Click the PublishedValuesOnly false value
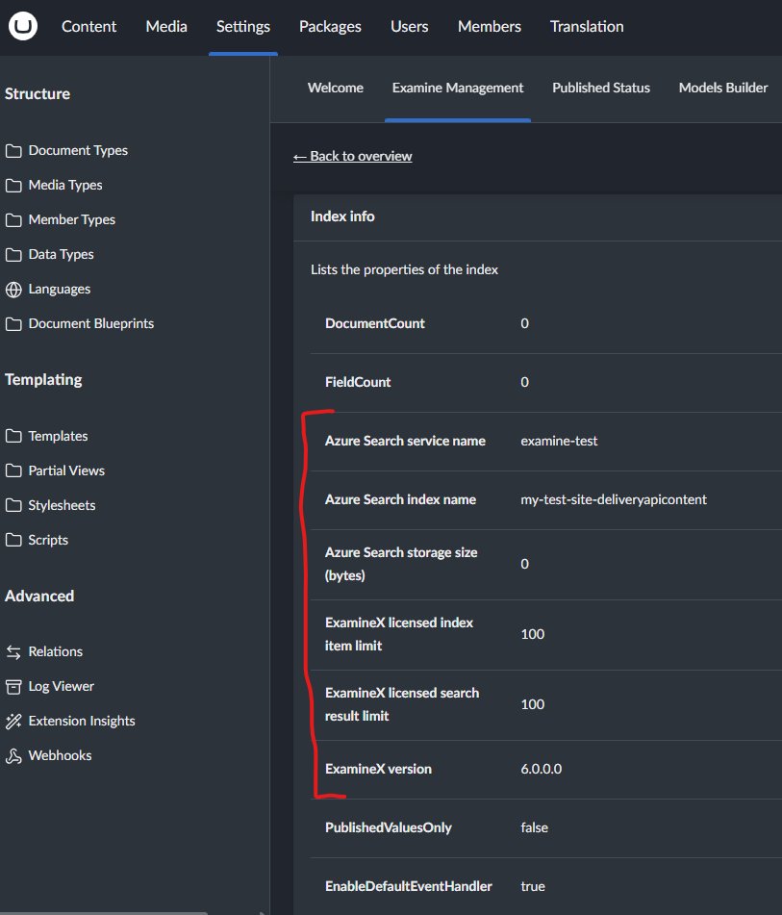 pyautogui.click(x=534, y=827)
